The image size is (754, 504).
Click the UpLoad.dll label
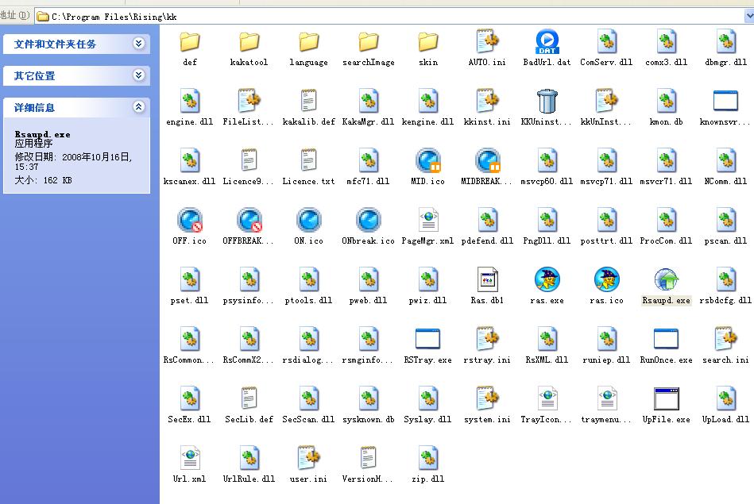coord(725,419)
